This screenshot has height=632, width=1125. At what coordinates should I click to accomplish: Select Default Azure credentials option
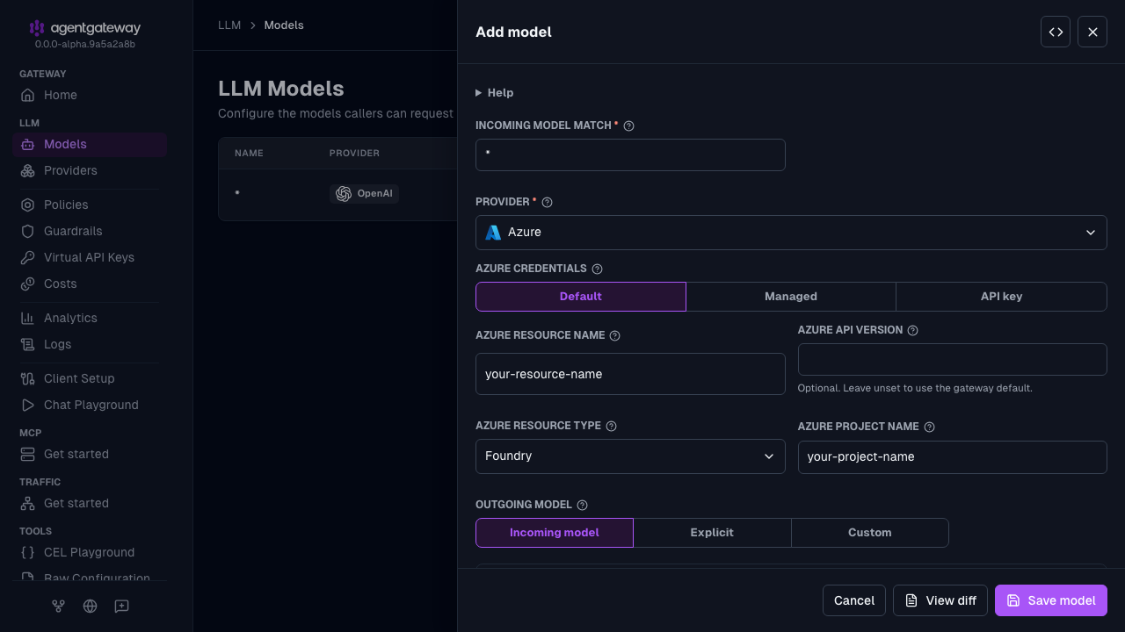[x=580, y=297]
